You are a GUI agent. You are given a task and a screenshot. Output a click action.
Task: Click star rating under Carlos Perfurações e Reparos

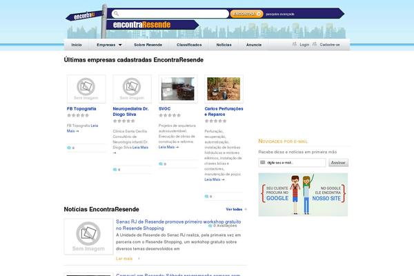pos(216,121)
